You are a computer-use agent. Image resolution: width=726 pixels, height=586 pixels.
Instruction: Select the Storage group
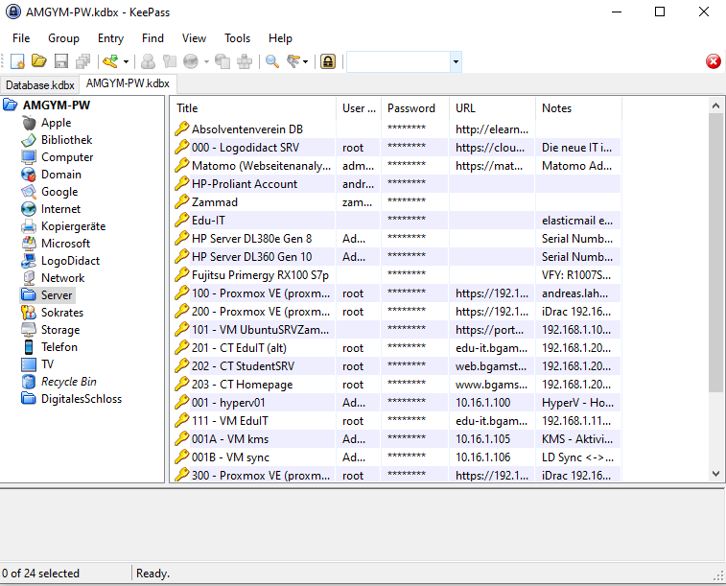[x=60, y=330]
